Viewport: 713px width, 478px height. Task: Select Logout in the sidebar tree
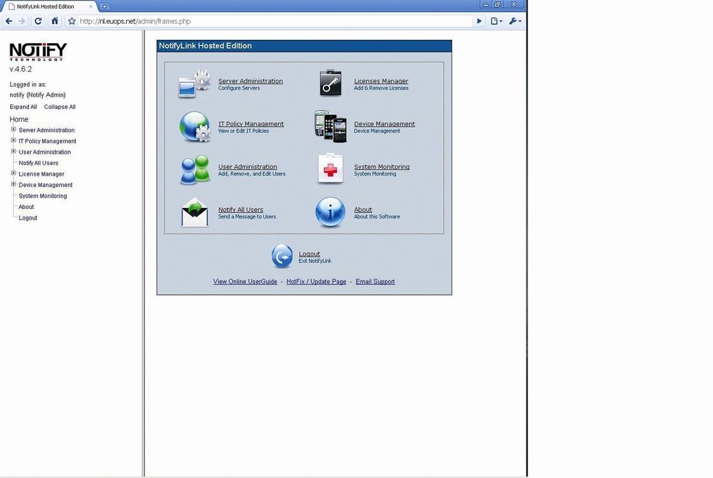(28, 218)
